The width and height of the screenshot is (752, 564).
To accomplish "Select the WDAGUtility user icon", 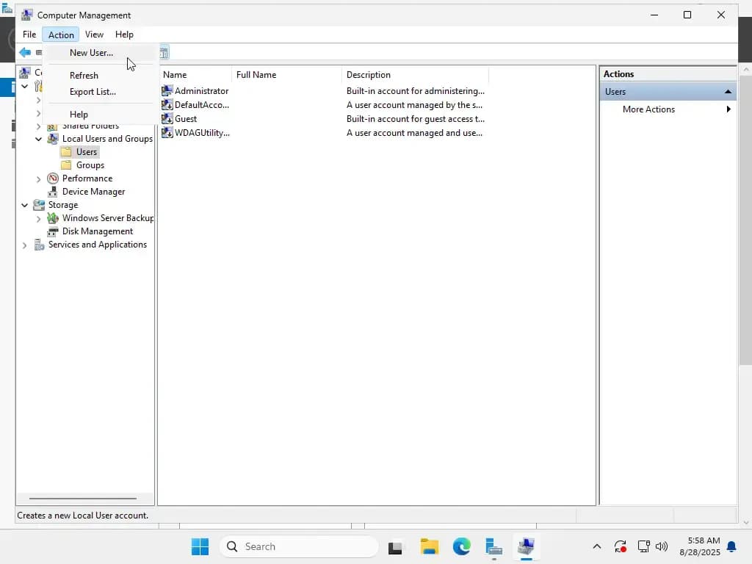I will [x=167, y=132].
